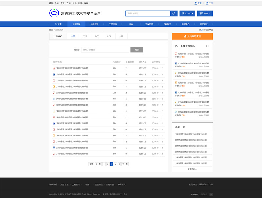
Task: Click 查看更多 link under 最新公告
Action: [192, 169]
